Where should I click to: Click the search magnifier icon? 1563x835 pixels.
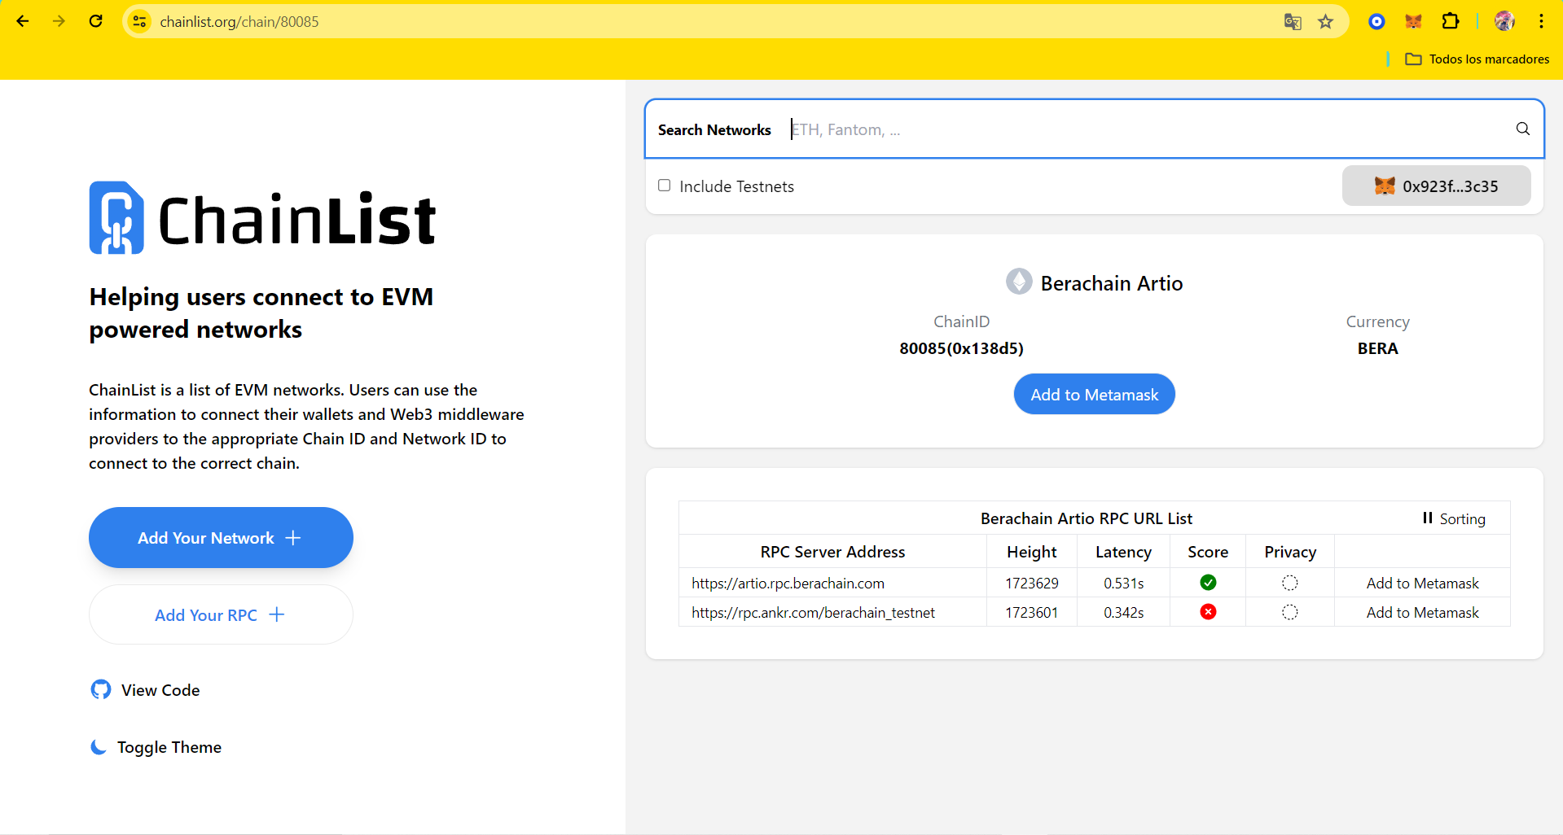[x=1522, y=129]
